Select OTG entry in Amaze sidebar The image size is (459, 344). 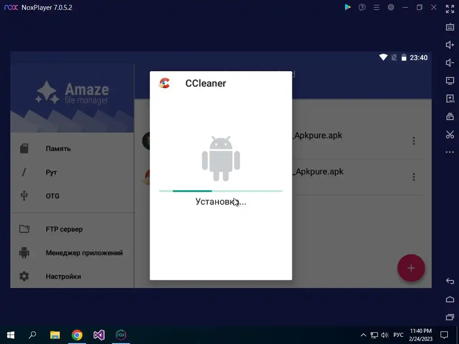(x=72, y=196)
